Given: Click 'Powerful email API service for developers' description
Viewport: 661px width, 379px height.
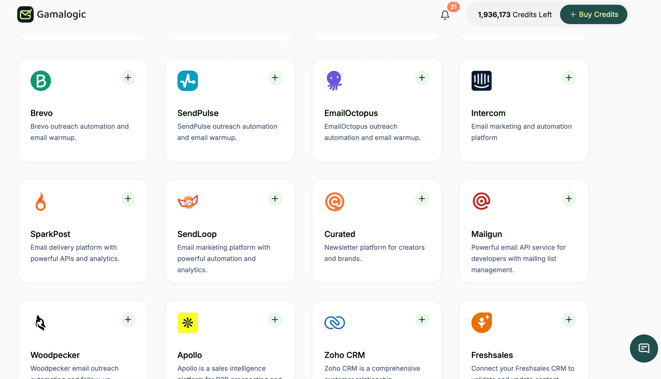Looking at the screenshot, I should coord(519,258).
